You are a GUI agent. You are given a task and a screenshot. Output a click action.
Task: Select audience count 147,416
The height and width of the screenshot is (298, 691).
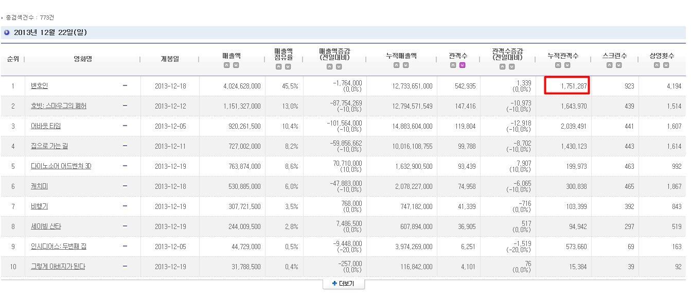point(465,107)
